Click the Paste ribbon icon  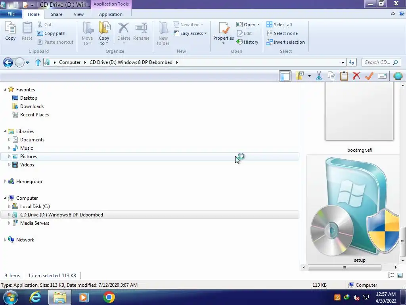pos(27,31)
